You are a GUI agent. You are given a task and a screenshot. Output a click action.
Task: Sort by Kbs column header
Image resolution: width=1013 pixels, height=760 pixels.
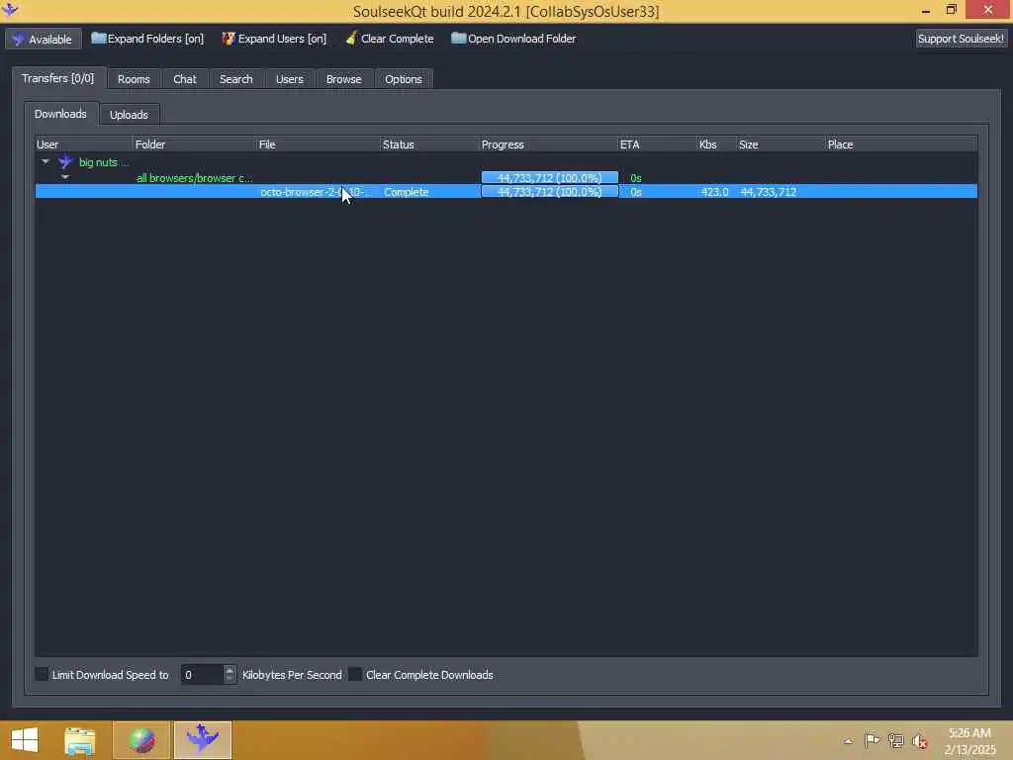click(716, 144)
